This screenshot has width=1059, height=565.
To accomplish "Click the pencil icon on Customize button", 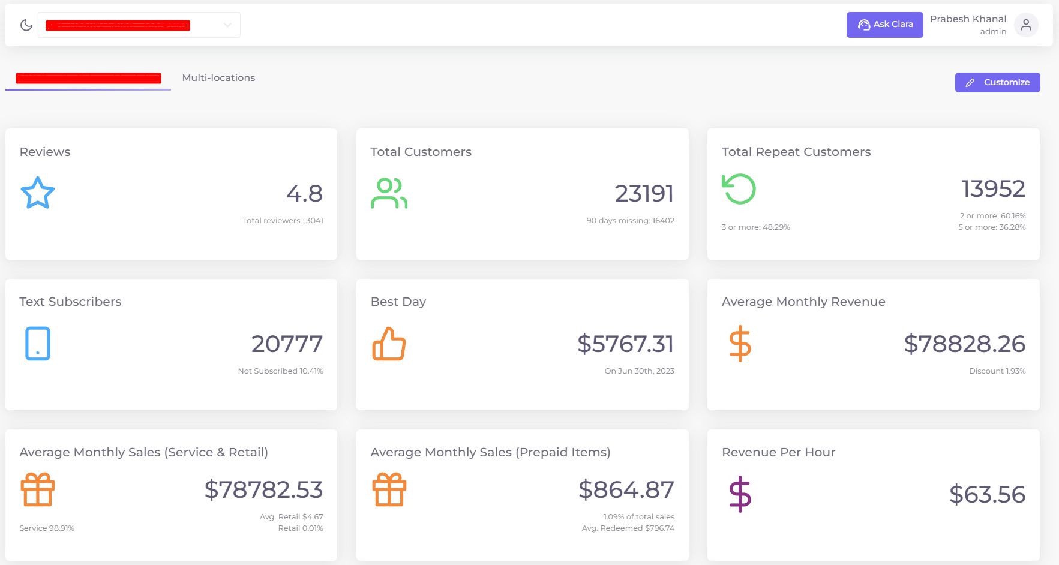I will pos(970,82).
